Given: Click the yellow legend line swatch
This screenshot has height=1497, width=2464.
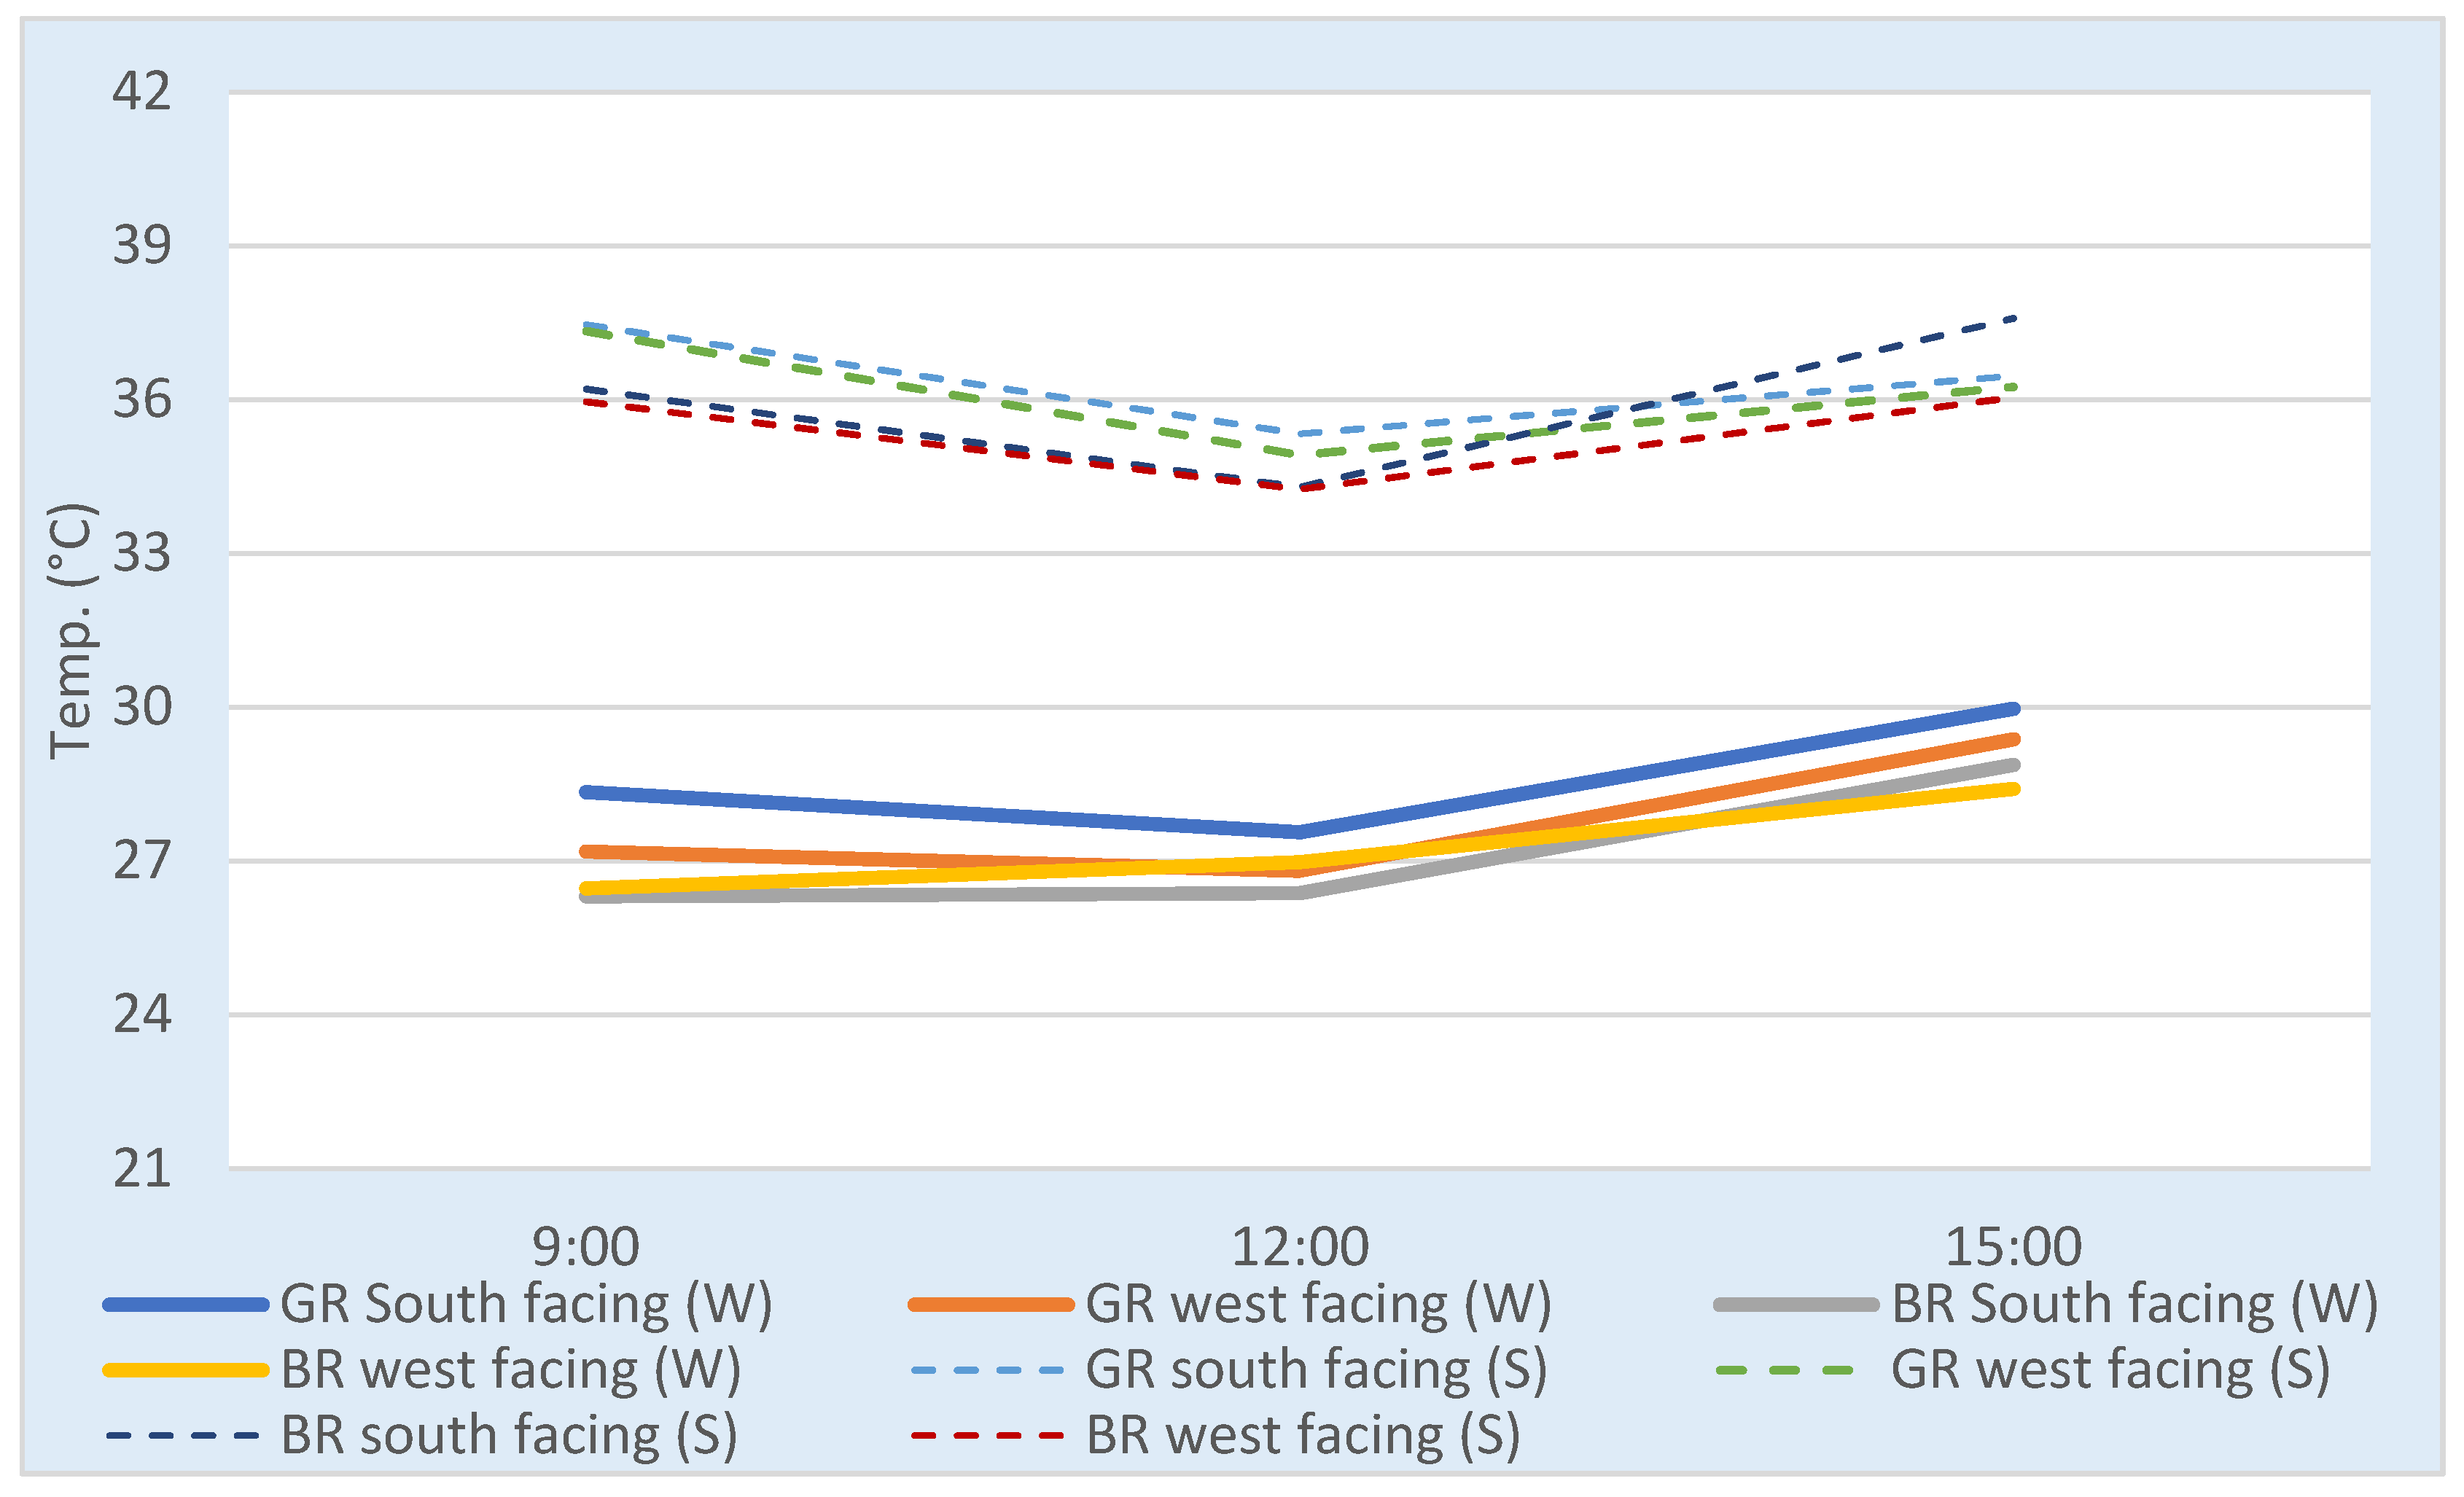Looking at the screenshot, I should [x=186, y=1371].
